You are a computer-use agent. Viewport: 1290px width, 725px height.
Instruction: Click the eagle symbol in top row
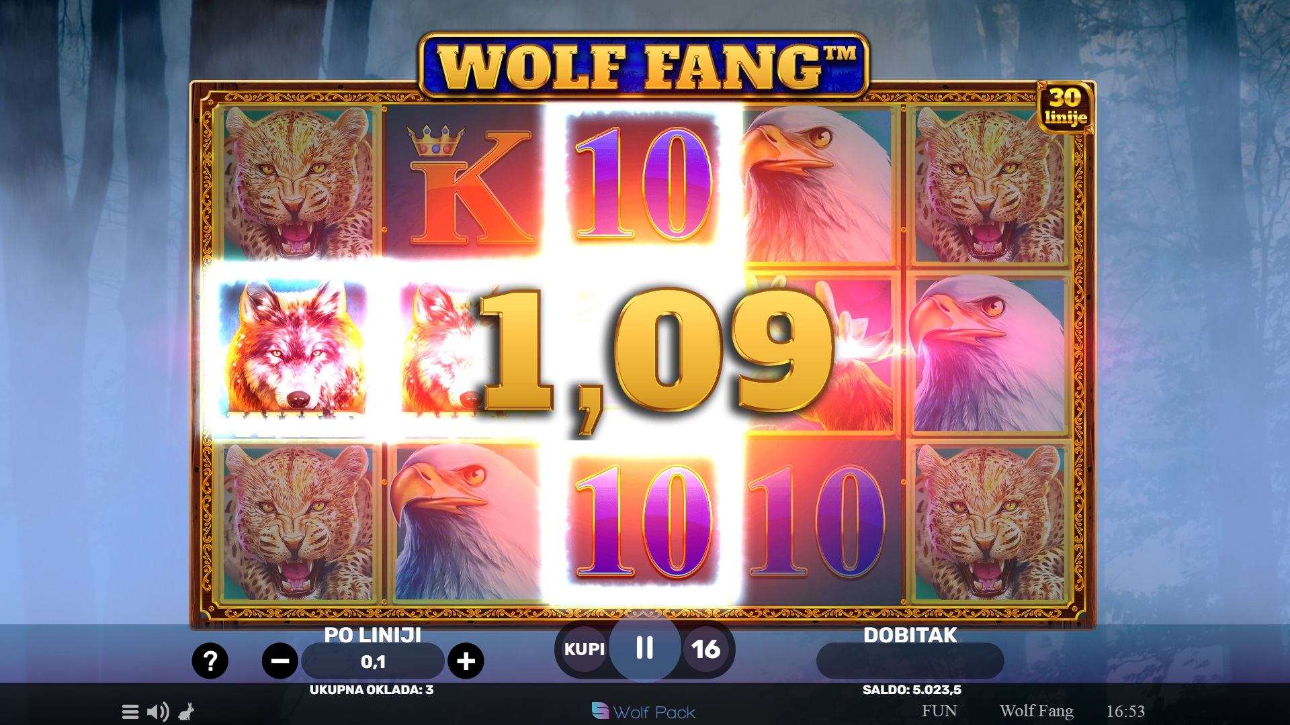point(818,183)
